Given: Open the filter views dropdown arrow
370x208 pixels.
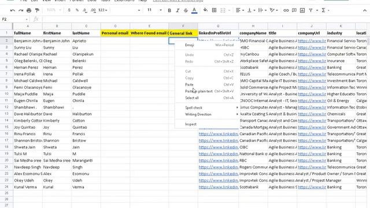Looking at the screenshot, I should (x=317, y=10).
